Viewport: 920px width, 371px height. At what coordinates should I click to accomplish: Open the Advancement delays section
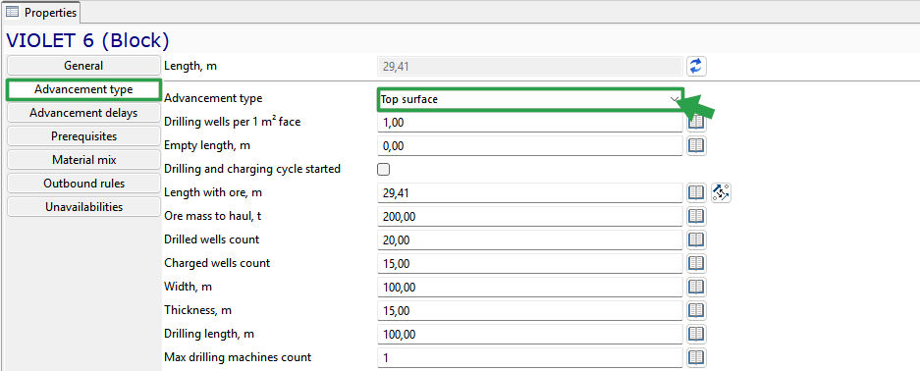[83, 113]
